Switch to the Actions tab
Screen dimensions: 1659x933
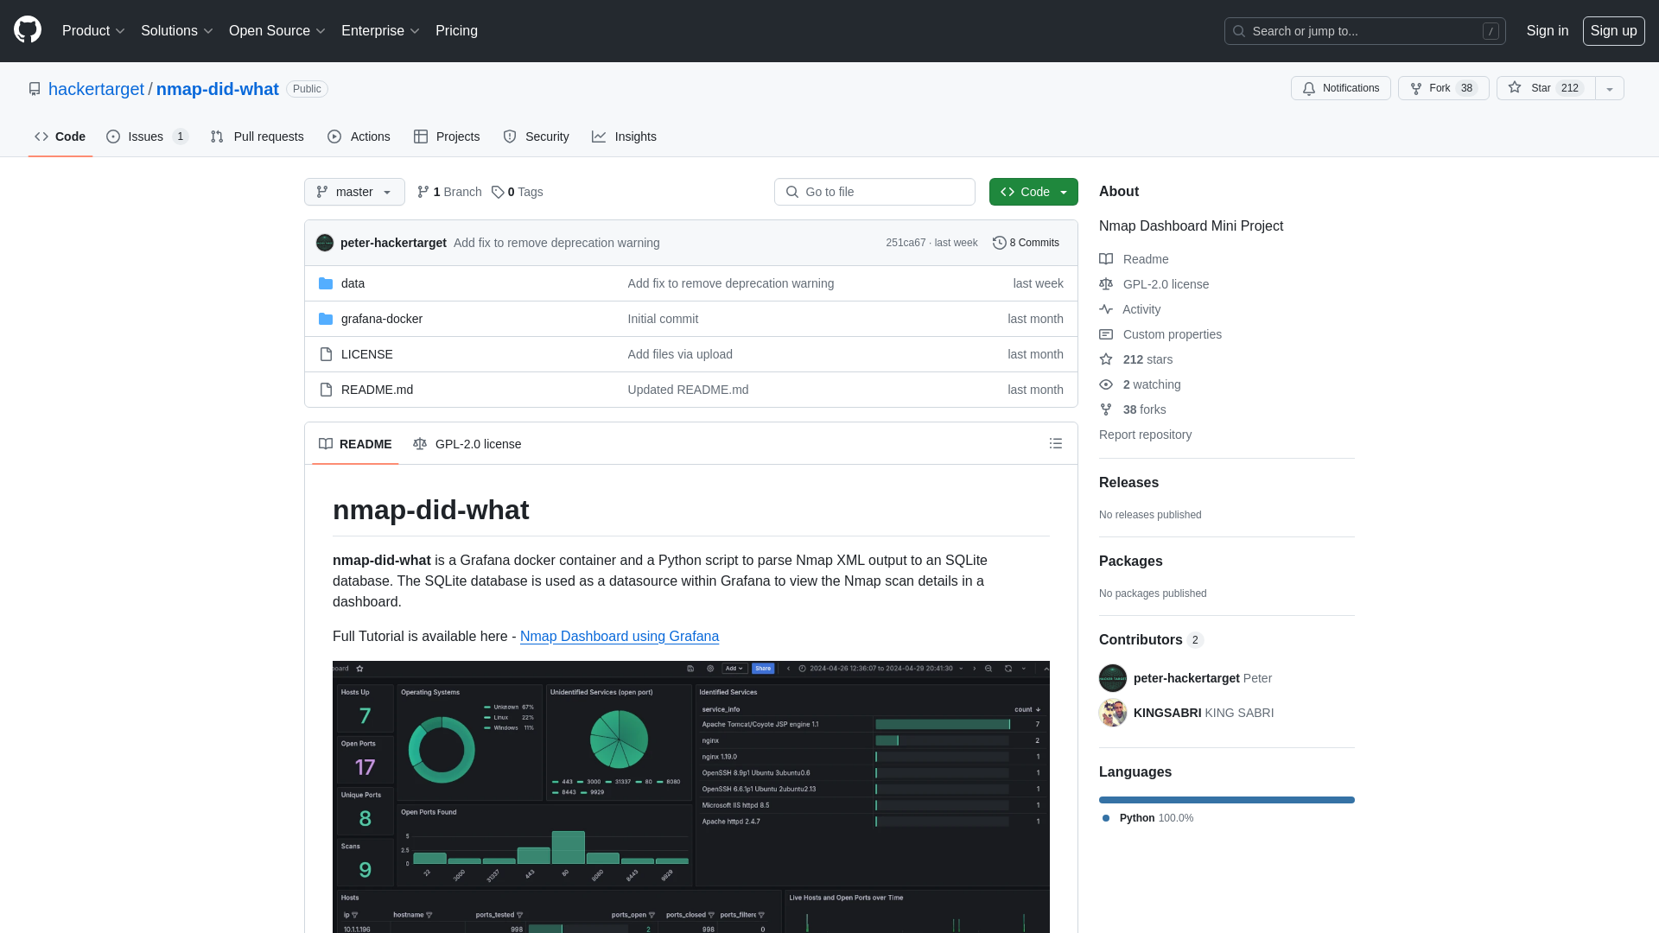359,136
